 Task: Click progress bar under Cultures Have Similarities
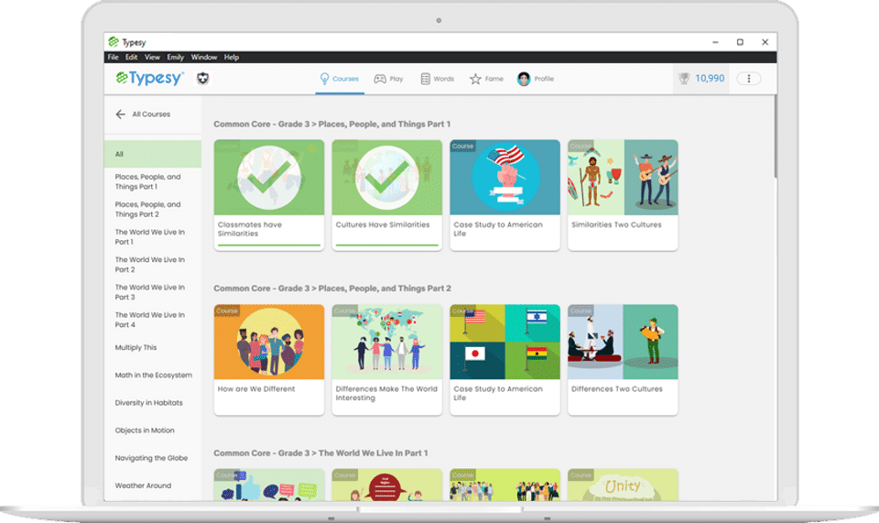click(386, 245)
